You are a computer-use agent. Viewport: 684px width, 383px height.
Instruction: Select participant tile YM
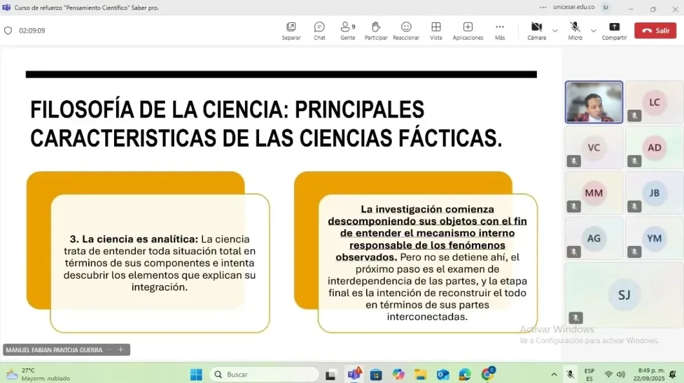click(x=655, y=238)
